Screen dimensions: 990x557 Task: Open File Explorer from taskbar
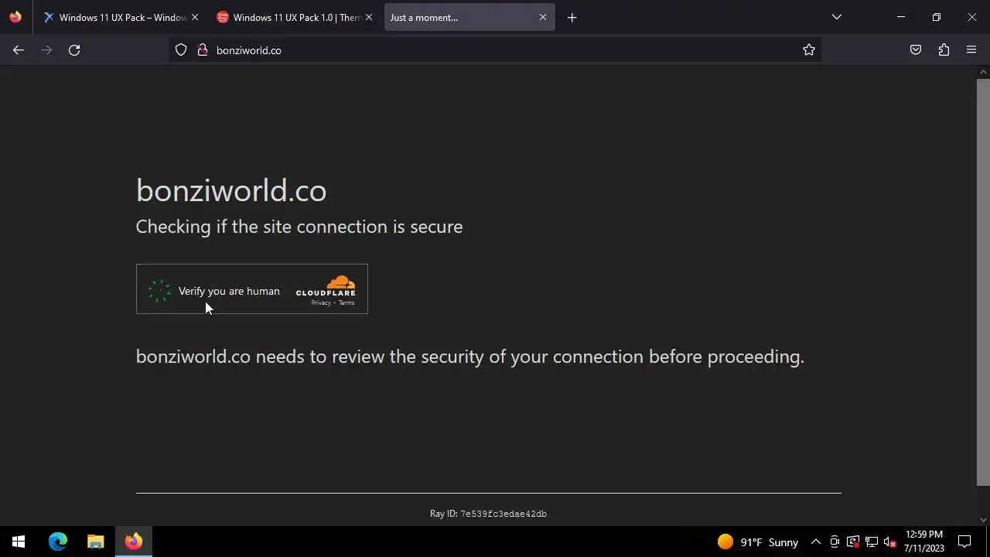[95, 542]
